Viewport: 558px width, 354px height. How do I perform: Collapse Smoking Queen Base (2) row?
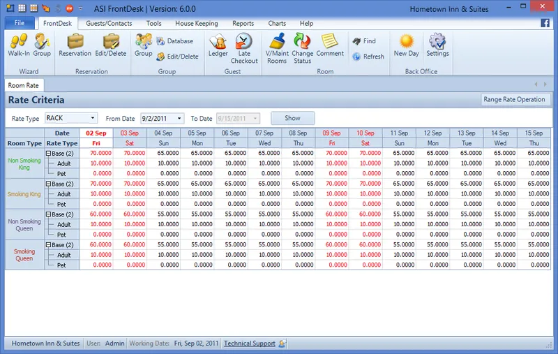pyautogui.click(x=48, y=245)
